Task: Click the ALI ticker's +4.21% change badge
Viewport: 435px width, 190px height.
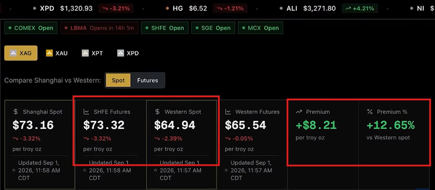Action: 360,8
